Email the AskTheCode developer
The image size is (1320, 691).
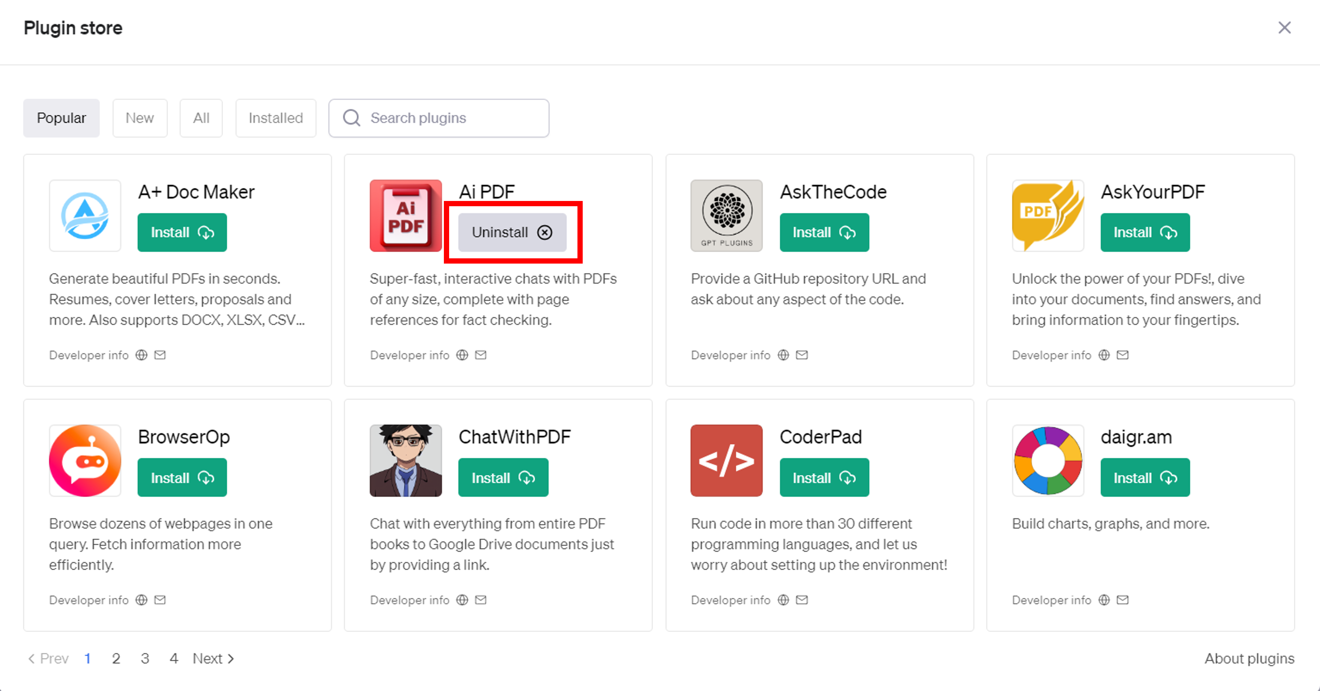(802, 355)
